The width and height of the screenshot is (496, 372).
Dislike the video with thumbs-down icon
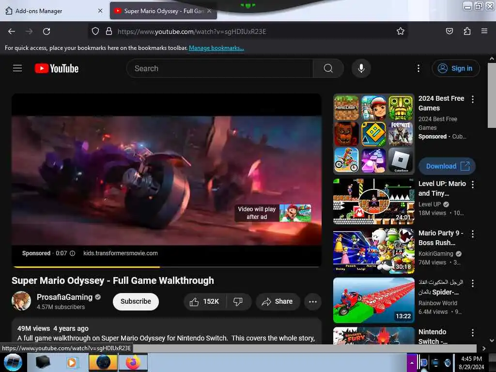[x=238, y=301]
